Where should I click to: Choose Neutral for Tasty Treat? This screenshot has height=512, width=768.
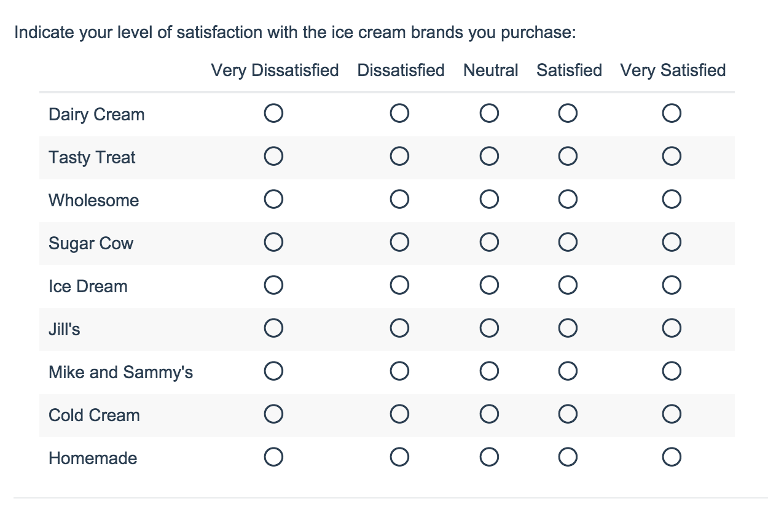tap(489, 157)
